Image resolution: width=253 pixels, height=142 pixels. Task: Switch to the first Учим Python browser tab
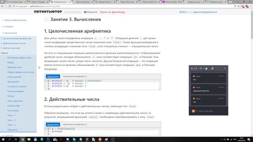pyautogui.click(x=16, y=2)
